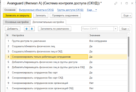
Task: Move selected row down with blue arrow
Action: [32, 29]
